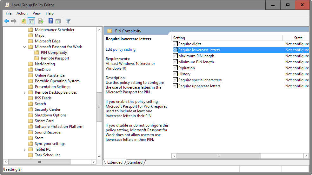Viewport: 312px width, 175px height.
Task: Expand the Tablet PC tree node
Action: [25, 149]
